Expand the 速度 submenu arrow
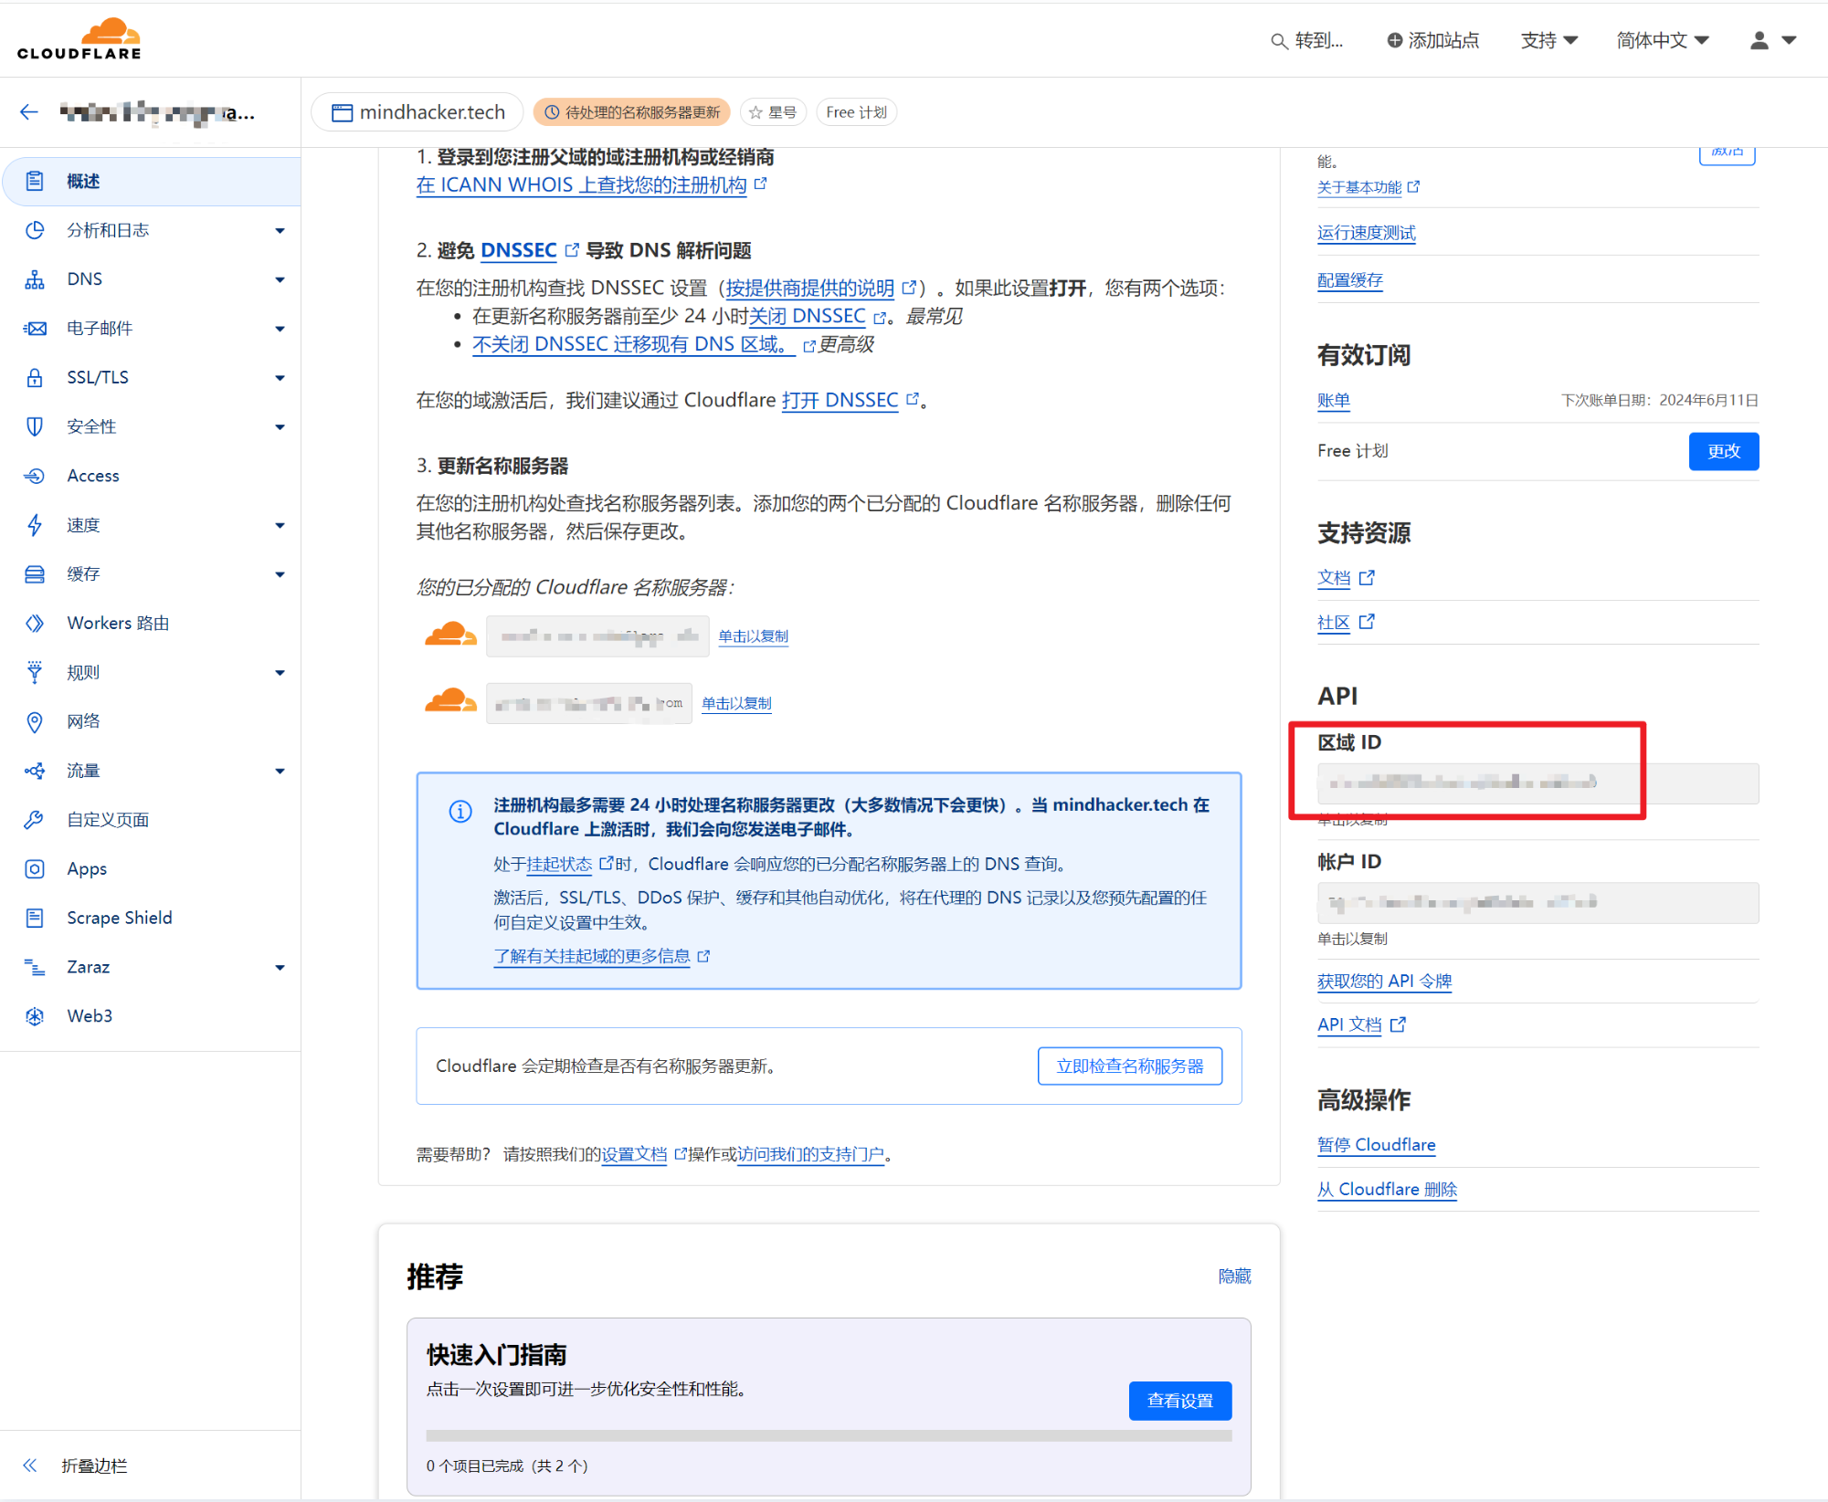The width and height of the screenshot is (1828, 1502). click(280, 525)
